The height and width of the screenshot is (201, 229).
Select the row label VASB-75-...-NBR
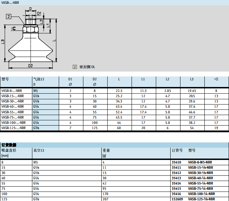[x=12, y=117]
